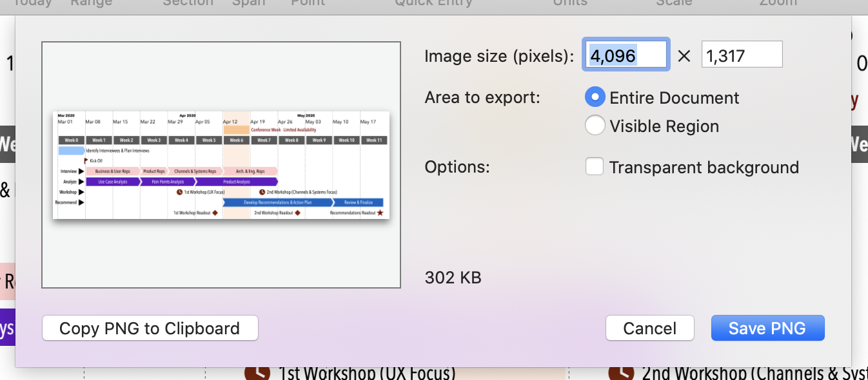Click the Section toolbar item
The image size is (868, 380).
tap(188, 3)
